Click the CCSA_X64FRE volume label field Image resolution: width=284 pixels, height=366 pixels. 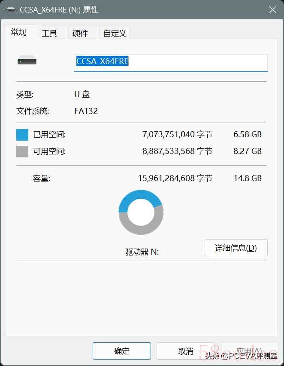pyautogui.click(x=171, y=63)
